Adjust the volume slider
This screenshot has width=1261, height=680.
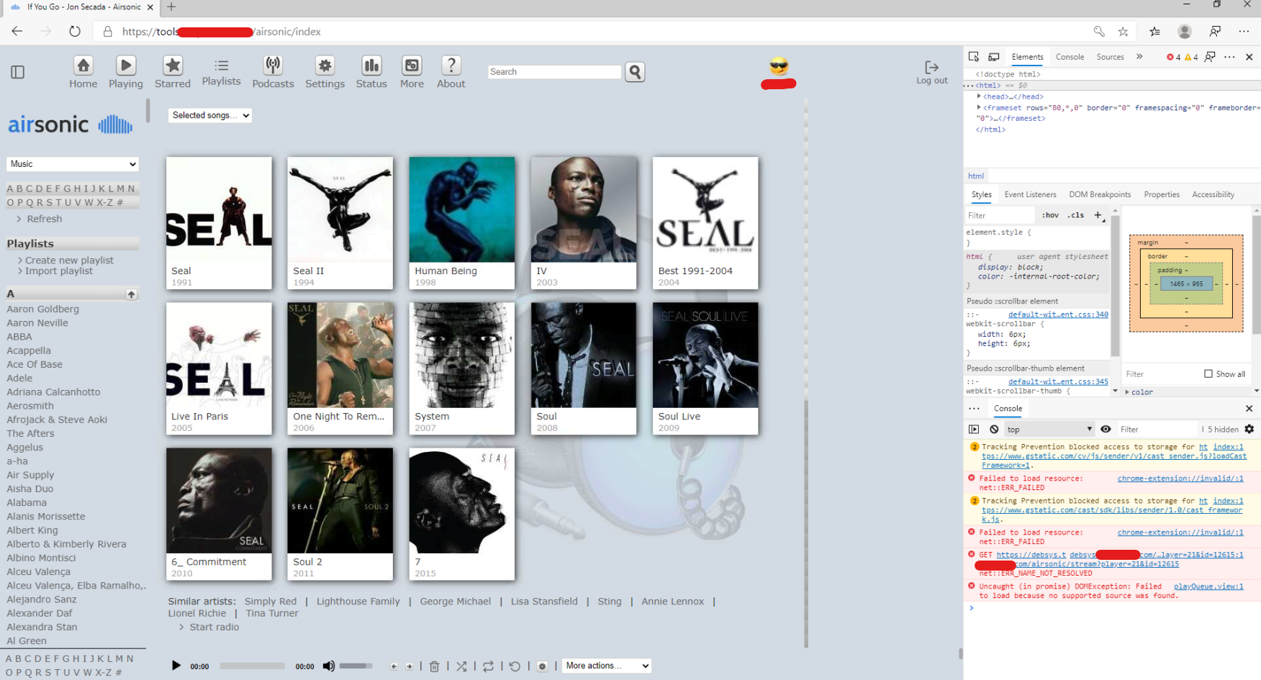point(356,666)
